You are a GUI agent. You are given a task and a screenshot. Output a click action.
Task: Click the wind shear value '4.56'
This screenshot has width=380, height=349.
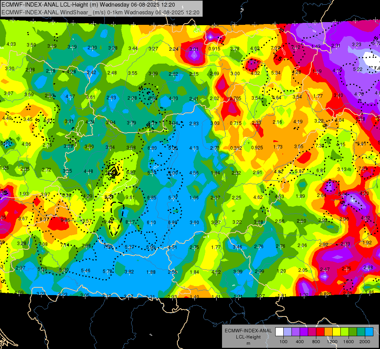click(194, 173)
